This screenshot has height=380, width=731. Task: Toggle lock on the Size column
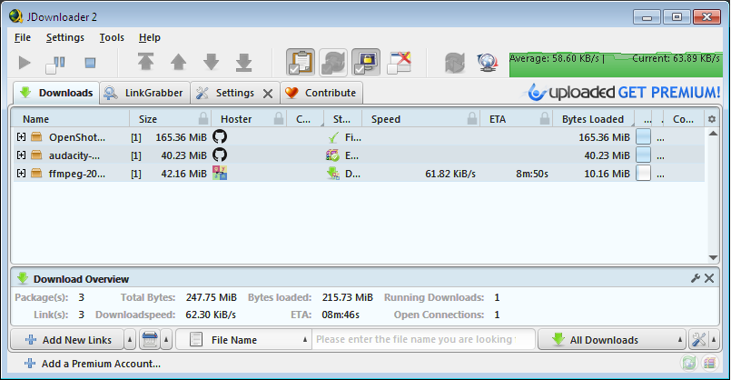click(x=203, y=118)
